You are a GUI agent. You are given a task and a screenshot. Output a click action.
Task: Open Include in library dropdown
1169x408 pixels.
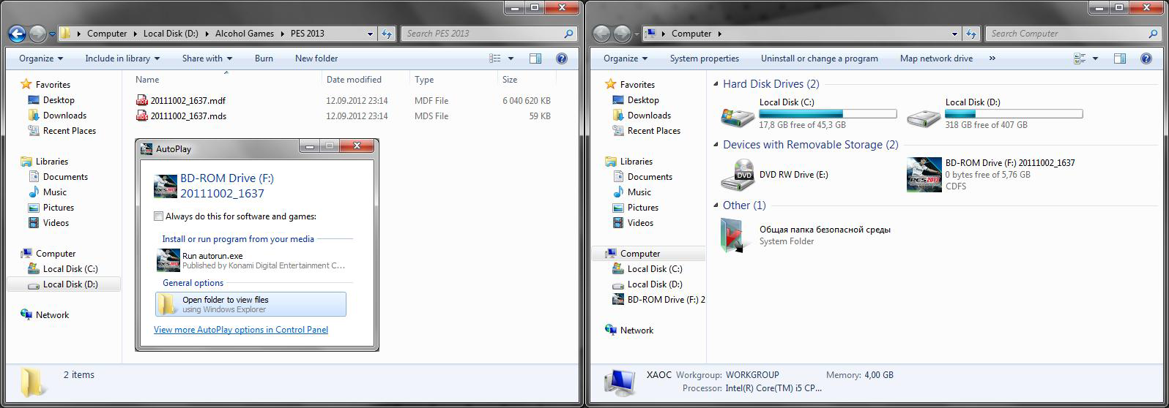(122, 58)
